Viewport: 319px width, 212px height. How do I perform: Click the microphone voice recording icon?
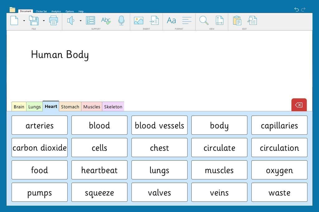(x=121, y=20)
